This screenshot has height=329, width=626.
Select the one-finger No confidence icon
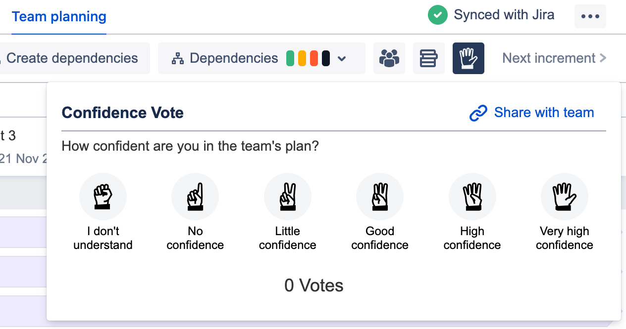point(195,197)
